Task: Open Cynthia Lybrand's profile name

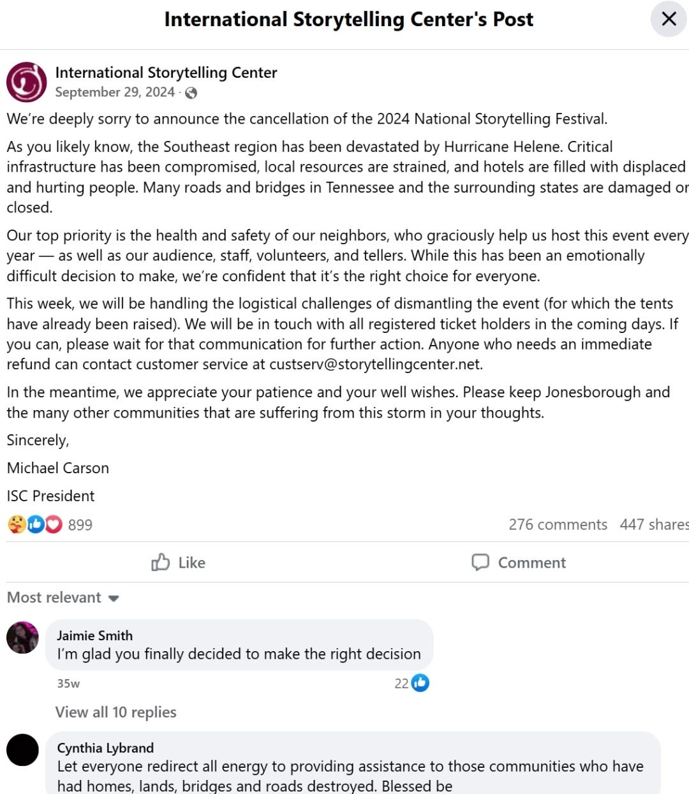Action: (x=105, y=747)
